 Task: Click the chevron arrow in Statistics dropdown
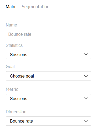click(x=86, y=55)
